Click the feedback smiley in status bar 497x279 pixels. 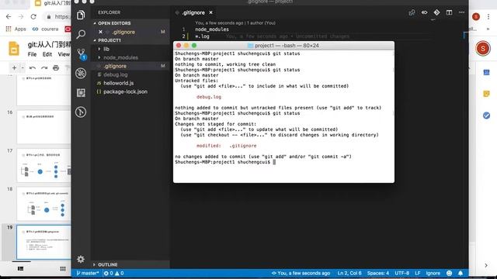coord(449,273)
